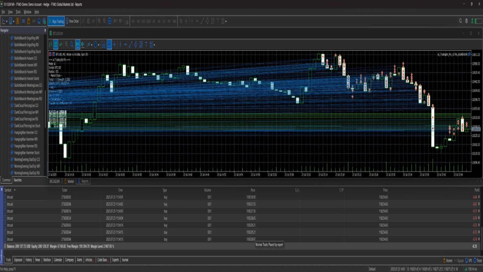Expand the chart periods clock dropdown

point(99,45)
